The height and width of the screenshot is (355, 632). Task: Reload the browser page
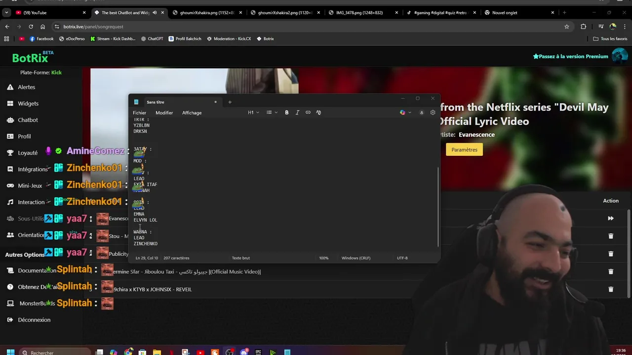click(x=31, y=27)
